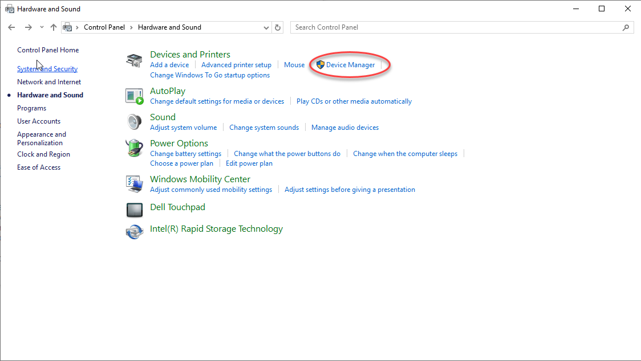Click Change system sounds
This screenshot has width=641, height=361.
(264, 128)
